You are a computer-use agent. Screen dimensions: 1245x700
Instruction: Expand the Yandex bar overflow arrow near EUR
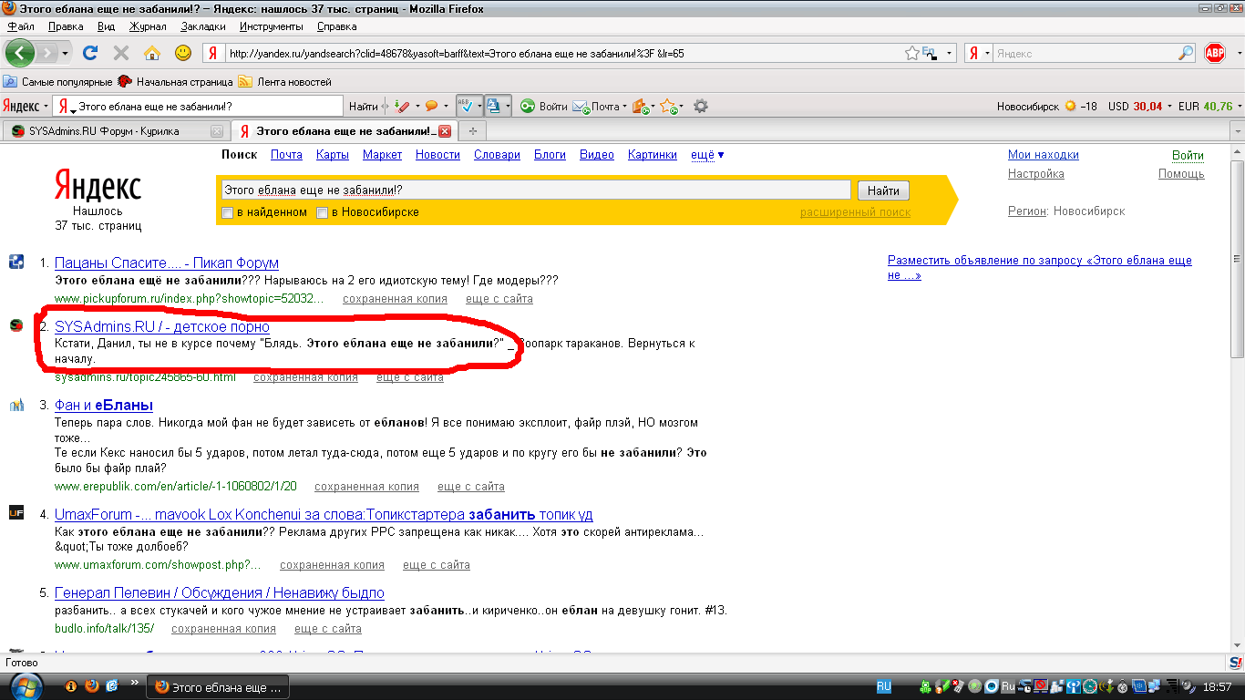(1239, 107)
